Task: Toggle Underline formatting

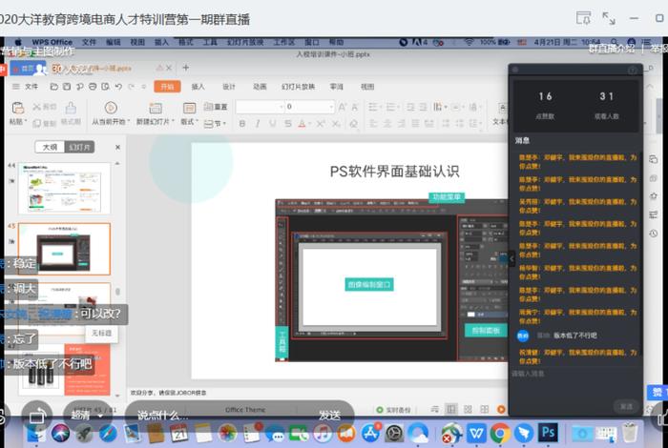Action: click(273, 124)
